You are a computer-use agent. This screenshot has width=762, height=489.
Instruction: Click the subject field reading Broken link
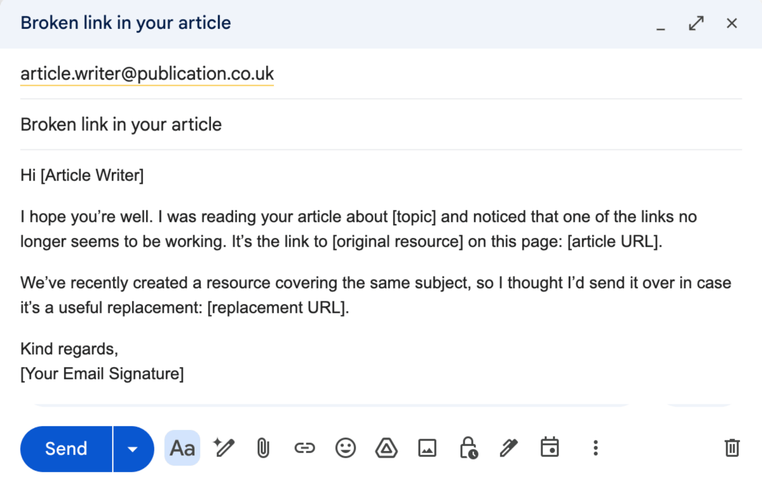tap(381, 125)
